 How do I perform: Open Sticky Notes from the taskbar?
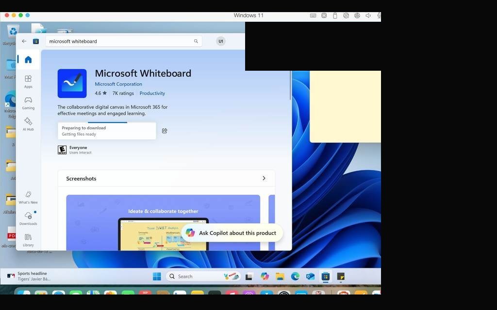[341, 277]
